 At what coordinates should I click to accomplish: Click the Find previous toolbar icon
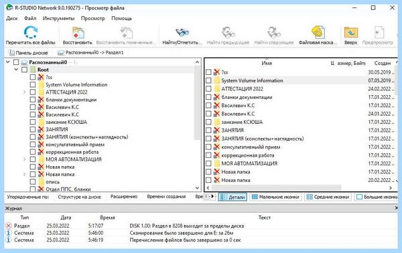[228, 33]
